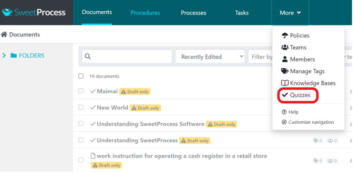Click the document icon before work instruction
This screenshot has height=173, width=353.
pyautogui.click(x=93, y=156)
